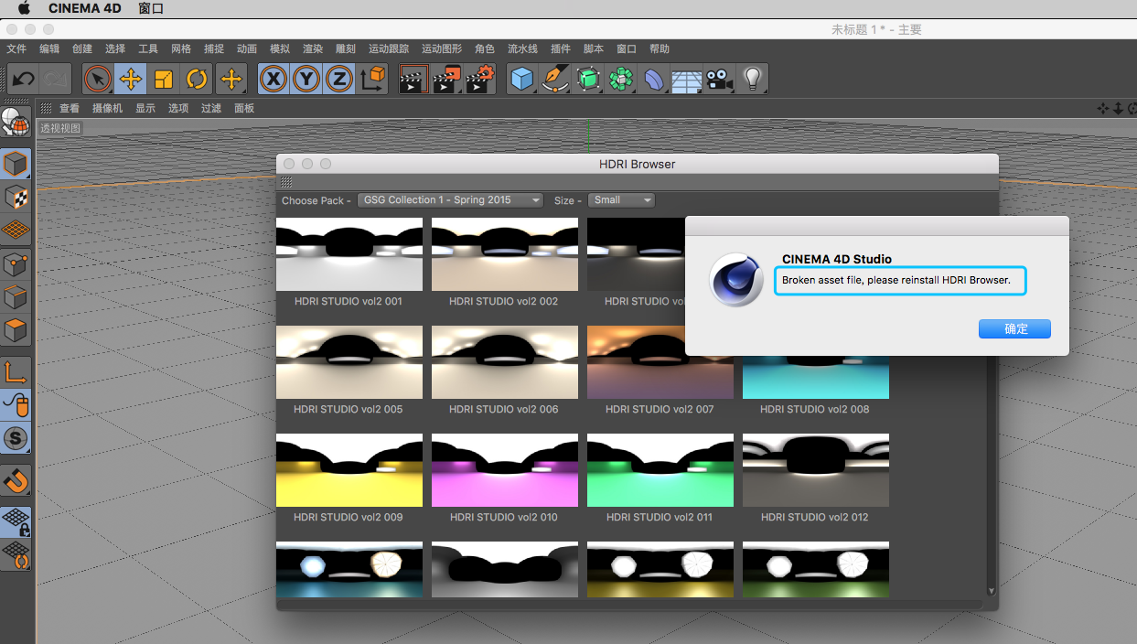Open the 摄像机 viewport menu

[106, 107]
